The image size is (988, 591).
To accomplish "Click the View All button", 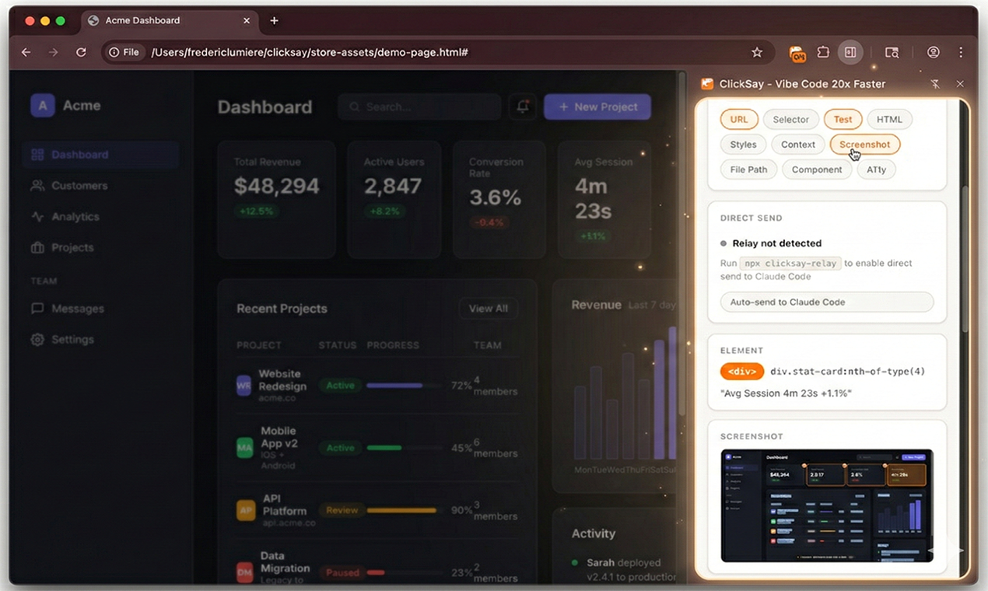I will pyautogui.click(x=488, y=309).
